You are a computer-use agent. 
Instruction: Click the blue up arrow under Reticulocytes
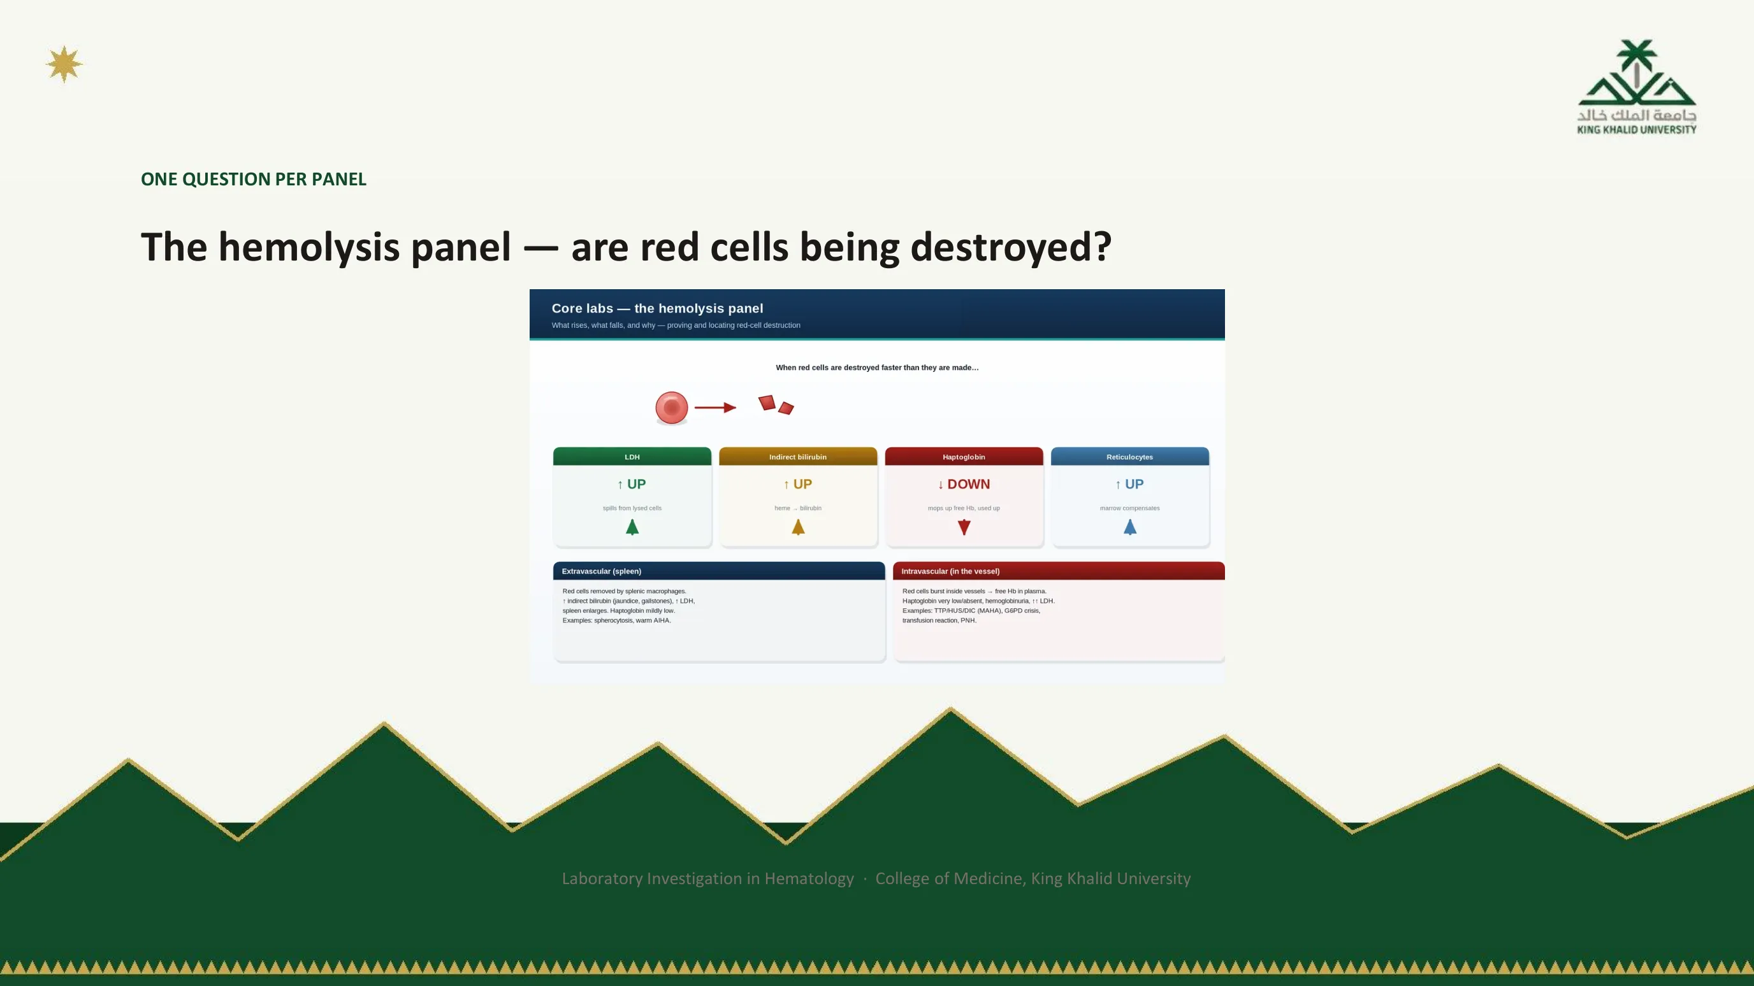coord(1130,527)
